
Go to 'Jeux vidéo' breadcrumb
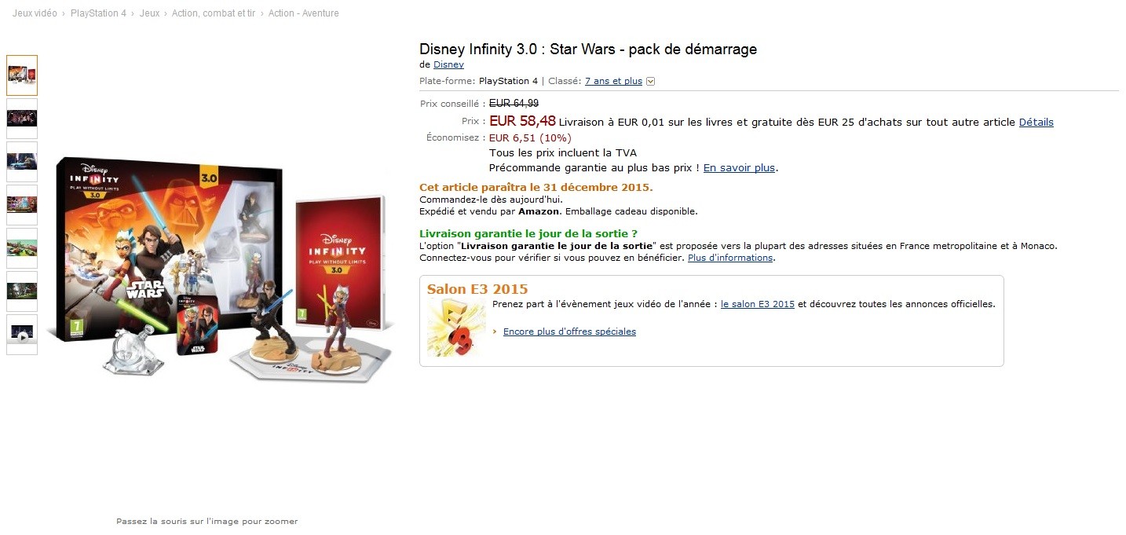click(x=35, y=13)
